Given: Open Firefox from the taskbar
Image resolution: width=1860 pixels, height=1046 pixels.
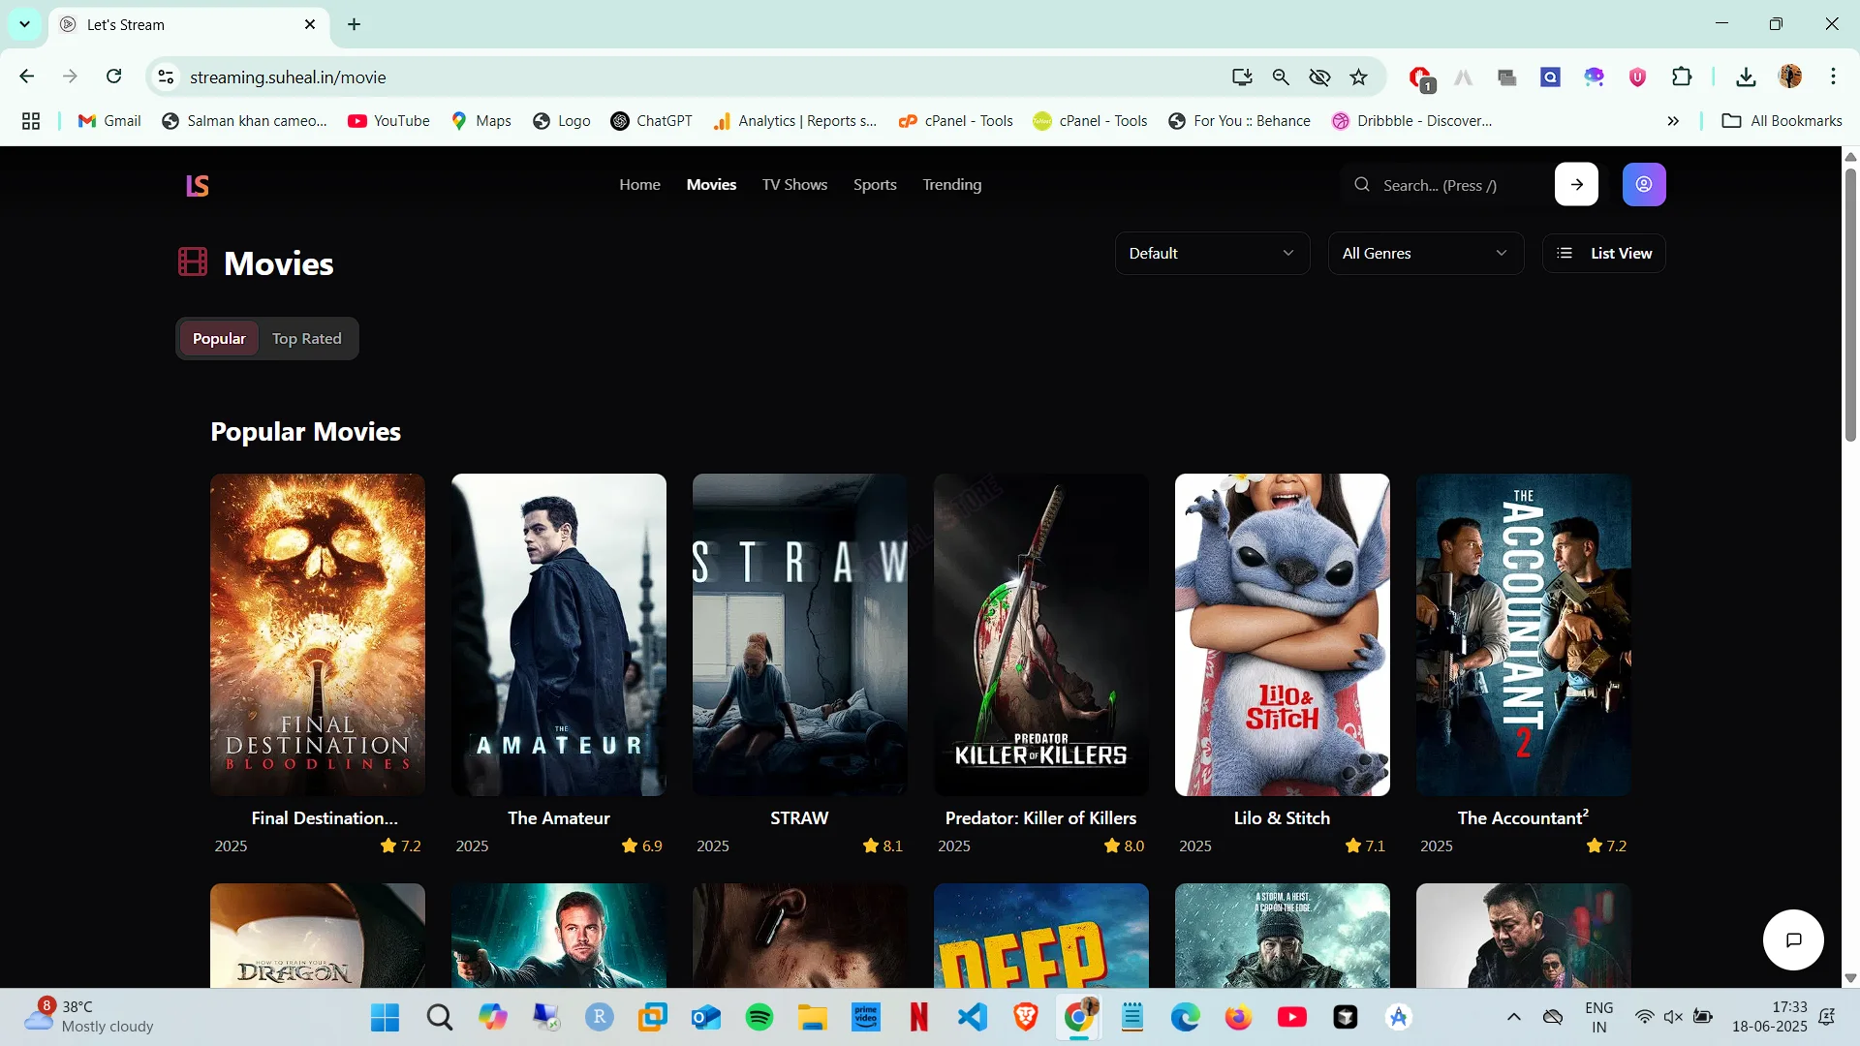Looking at the screenshot, I should click(1238, 1017).
